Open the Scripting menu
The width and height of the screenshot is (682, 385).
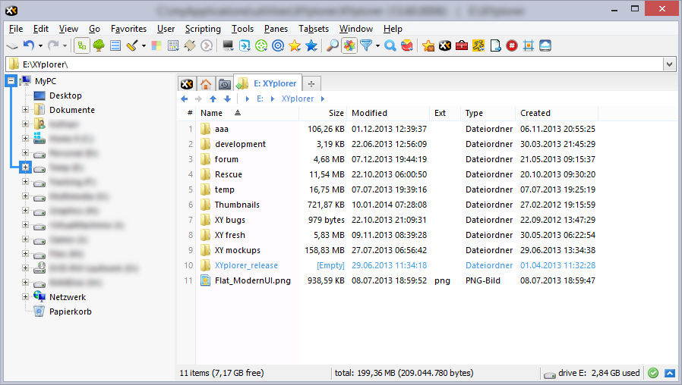(x=203, y=29)
